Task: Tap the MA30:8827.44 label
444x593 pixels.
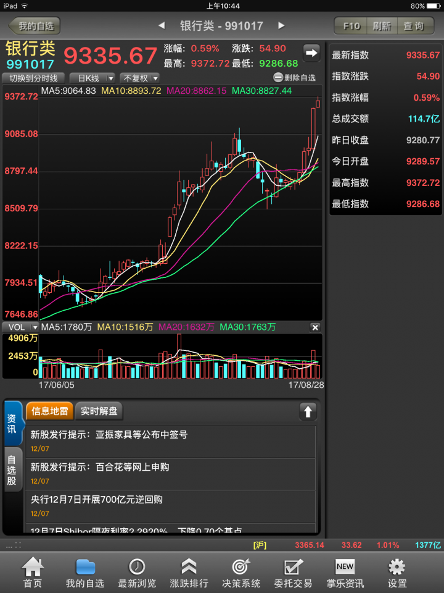Action: pos(261,91)
